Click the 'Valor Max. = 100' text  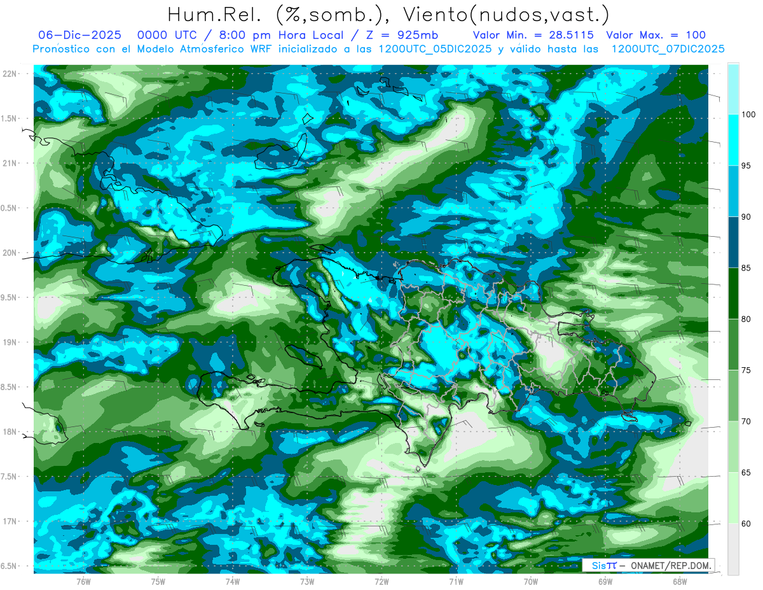pyautogui.click(x=656, y=35)
